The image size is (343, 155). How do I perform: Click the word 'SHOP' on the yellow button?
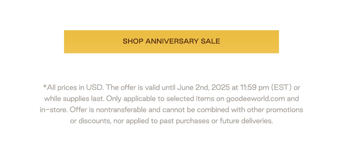[x=133, y=41]
